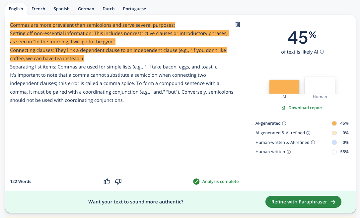Click the download arrow icon beside Download report
Viewport: 360px width, 218px height.
coord(284,108)
